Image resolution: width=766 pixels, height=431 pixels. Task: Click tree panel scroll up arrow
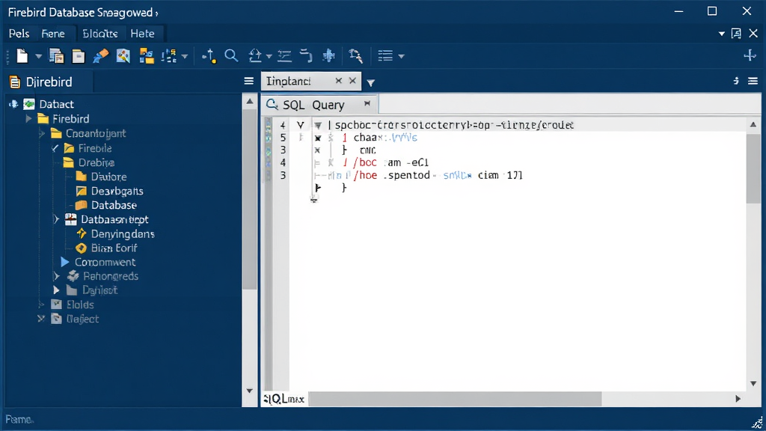(x=250, y=102)
